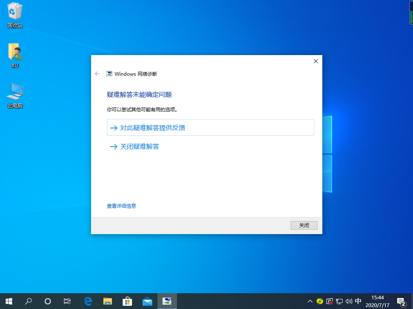
Task: Open the Mail app on the taskbar
Action: tap(147, 301)
